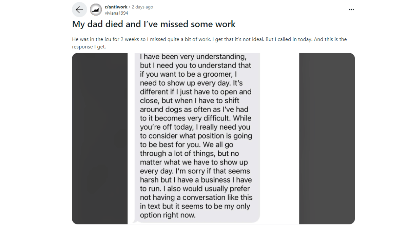Click "around dogs as often as I've had" line
The width and height of the screenshot is (407, 229).
(x=194, y=109)
